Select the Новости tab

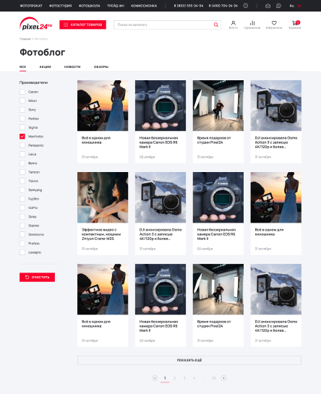(72, 67)
